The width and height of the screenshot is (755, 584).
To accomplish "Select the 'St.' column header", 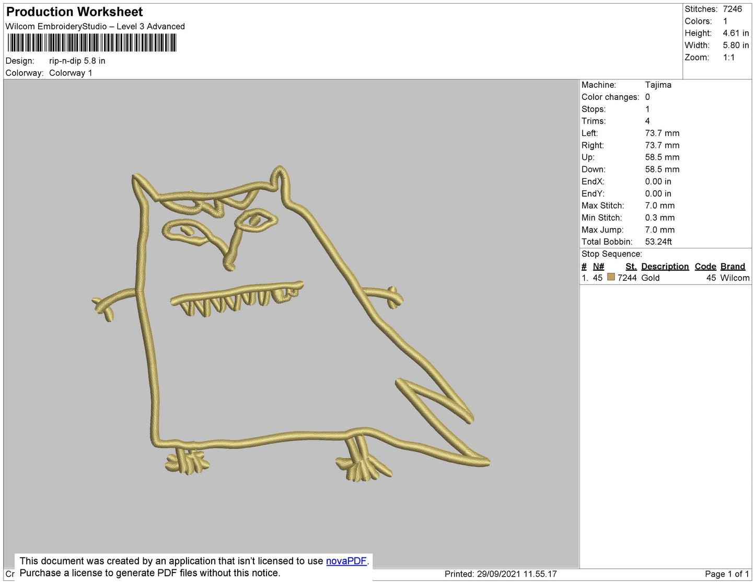I will tap(631, 266).
